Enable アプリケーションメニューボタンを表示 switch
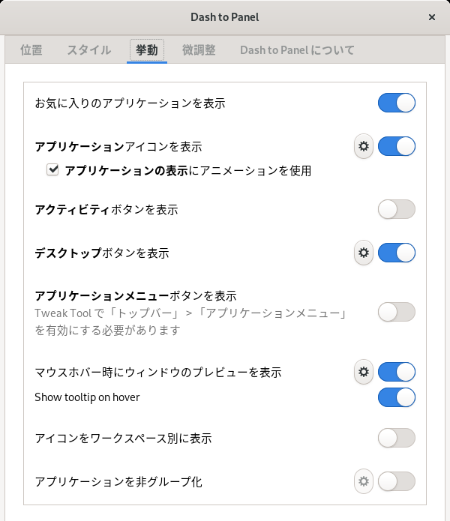This screenshot has height=521, width=450. tap(397, 312)
